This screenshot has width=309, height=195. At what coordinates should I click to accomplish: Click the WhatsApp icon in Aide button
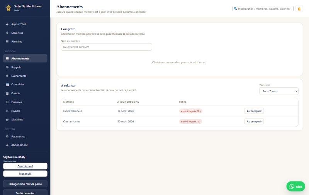coord(292,187)
